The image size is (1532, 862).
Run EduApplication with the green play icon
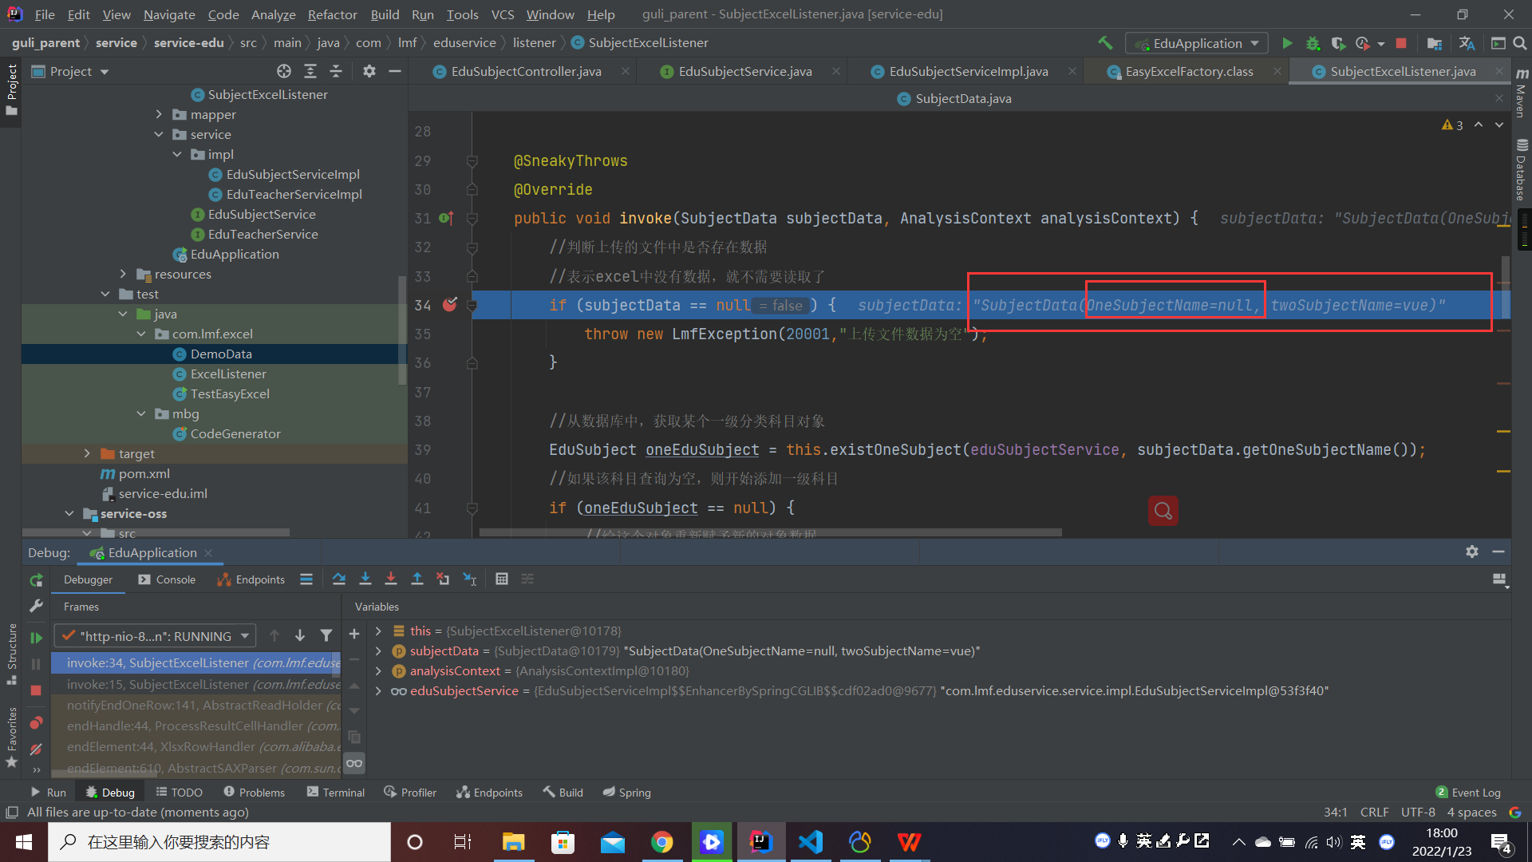(x=1287, y=43)
